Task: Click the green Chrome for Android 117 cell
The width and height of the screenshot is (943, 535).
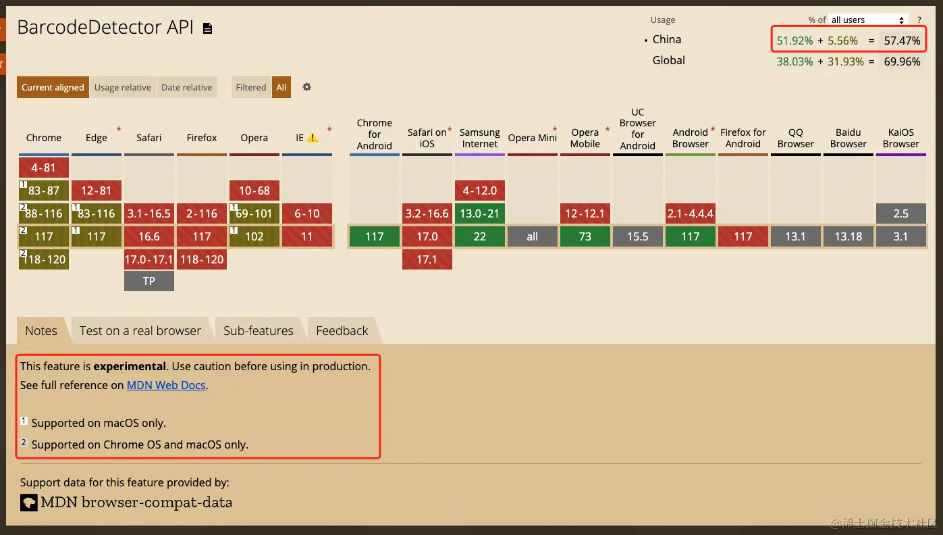Action: coord(375,236)
